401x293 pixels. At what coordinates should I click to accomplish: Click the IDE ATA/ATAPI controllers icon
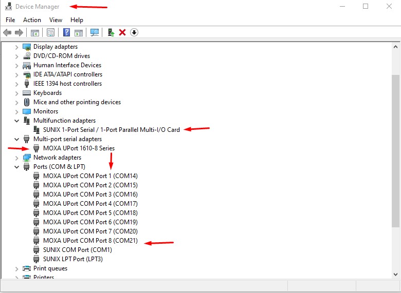click(27, 74)
